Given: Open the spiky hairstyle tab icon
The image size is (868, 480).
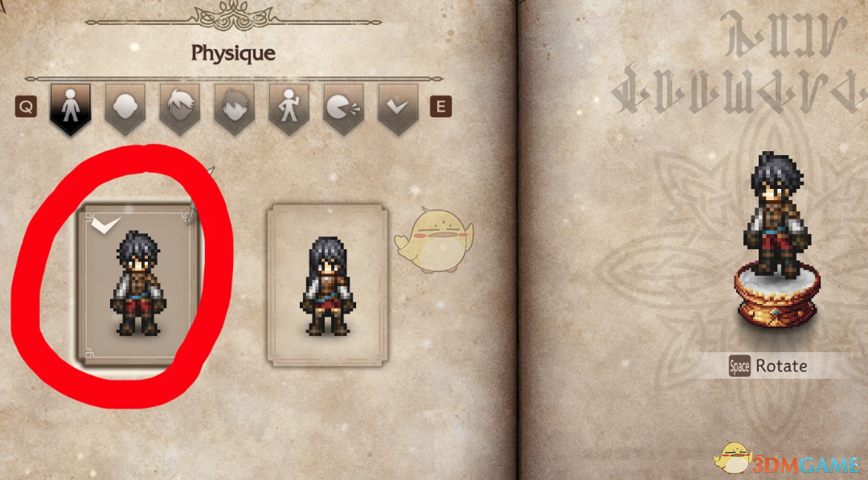Looking at the screenshot, I should click(180, 109).
